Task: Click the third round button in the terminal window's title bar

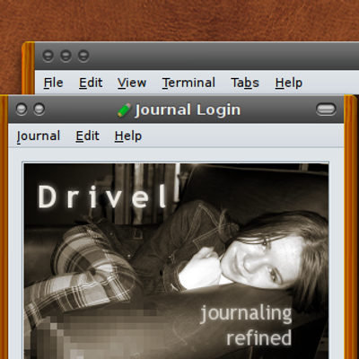Action: [x=83, y=56]
